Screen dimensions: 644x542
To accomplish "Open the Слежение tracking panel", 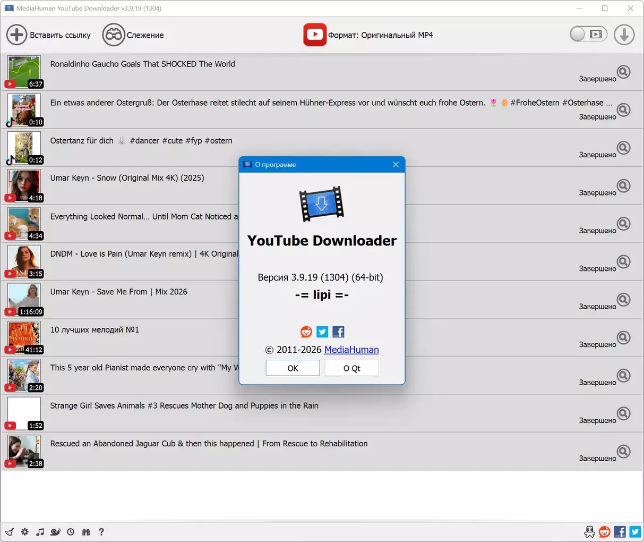I will tap(133, 35).
